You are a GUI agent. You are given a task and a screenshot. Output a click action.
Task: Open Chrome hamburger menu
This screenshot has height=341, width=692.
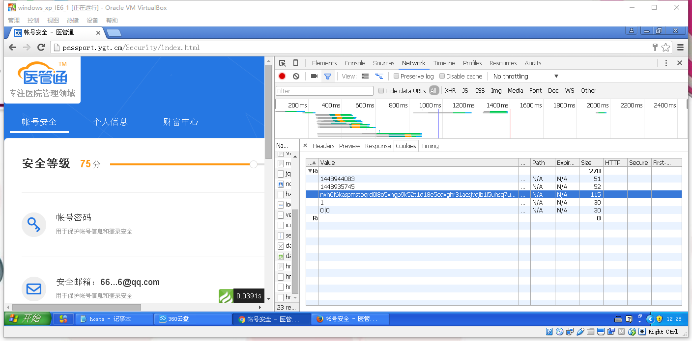click(x=680, y=48)
